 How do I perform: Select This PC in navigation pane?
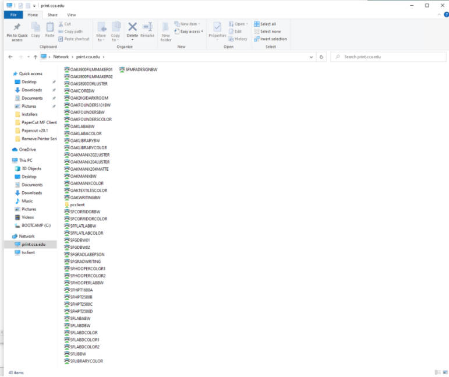(26, 160)
